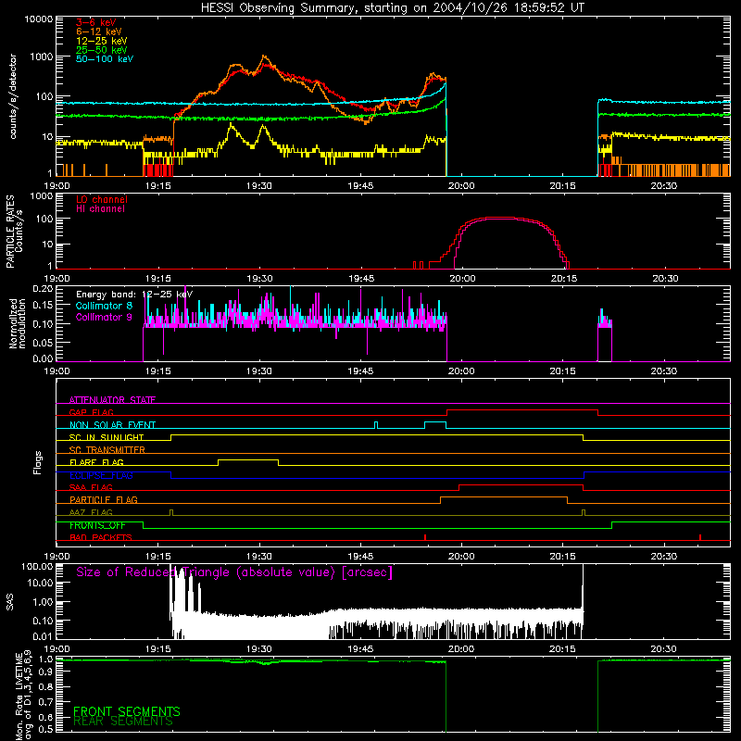Screen dimensions: 741x741
Task: Click the FRONTS OFF flag label
Action: click(97, 525)
